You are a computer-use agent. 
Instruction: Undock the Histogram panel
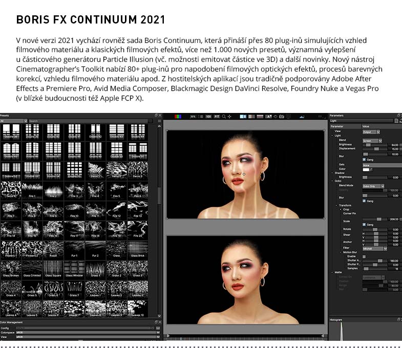[x=398, y=319]
